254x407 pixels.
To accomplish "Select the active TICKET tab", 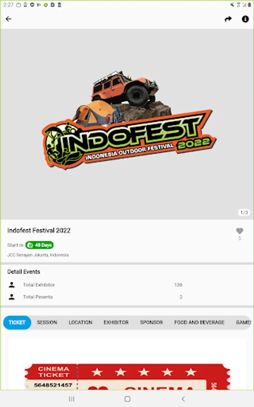I will point(17,322).
